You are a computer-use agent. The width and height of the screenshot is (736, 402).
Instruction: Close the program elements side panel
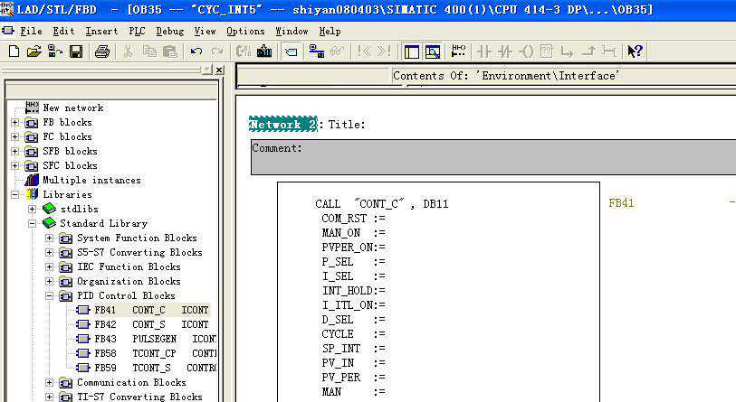pyautogui.click(x=217, y=70)
